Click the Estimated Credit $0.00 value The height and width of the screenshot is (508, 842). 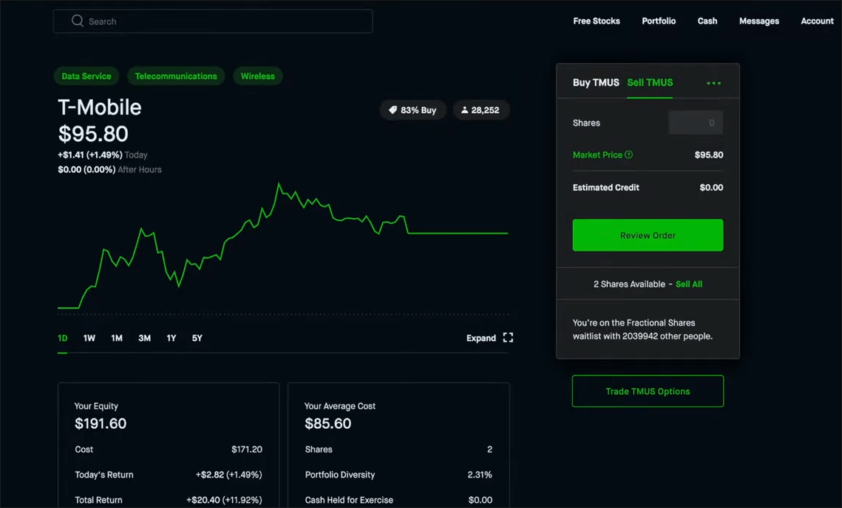tap(711, 187)
